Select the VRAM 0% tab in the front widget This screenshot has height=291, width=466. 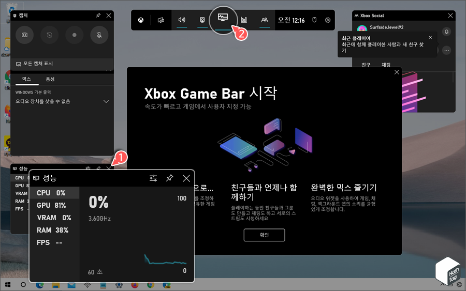55,218
